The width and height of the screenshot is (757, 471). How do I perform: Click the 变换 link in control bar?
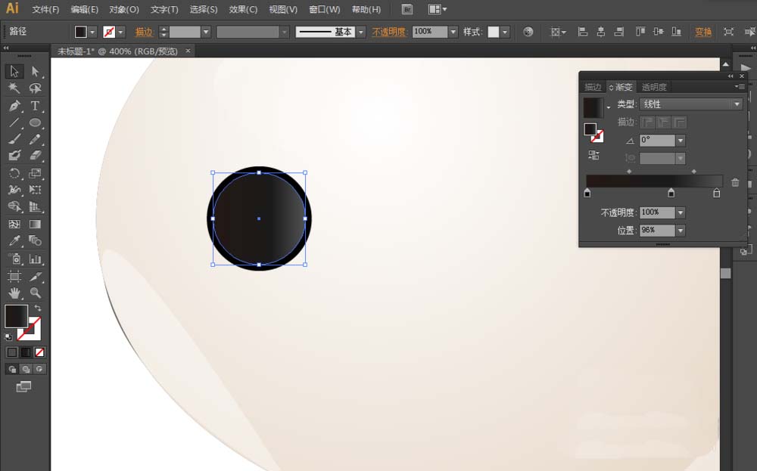click(x=703, y=32)
